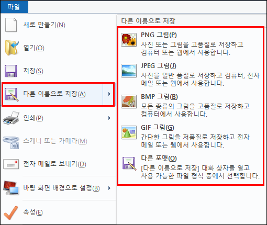Viewport: 267px width, 225px height.
Task: Choose the GIF 그림(G) format title
Action: pyautogui.click(x=158, y=128)
